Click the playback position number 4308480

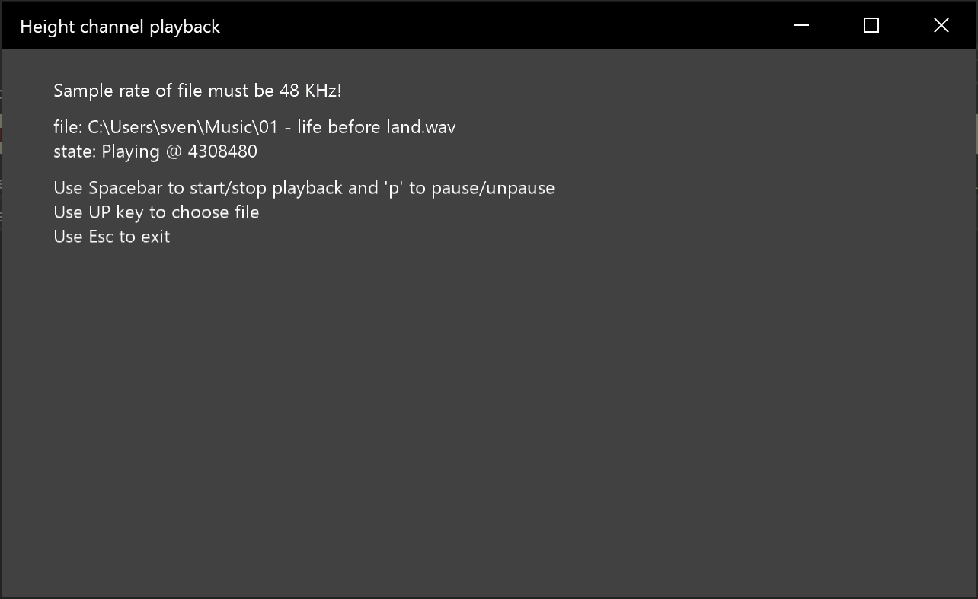[222, 151]
